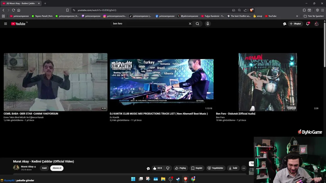Click the Teşekkürler thanks button
Viewport: 326px width, 183px height.
(x=216, y=168)
